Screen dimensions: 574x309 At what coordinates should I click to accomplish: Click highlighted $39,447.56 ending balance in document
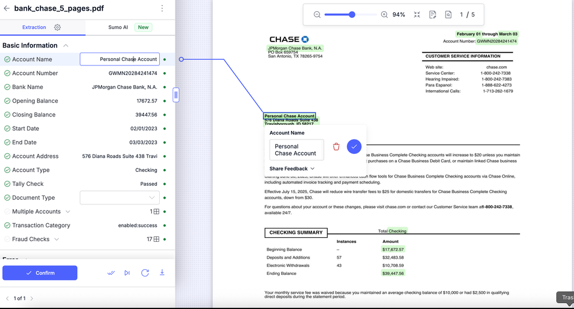coord(393,273)
